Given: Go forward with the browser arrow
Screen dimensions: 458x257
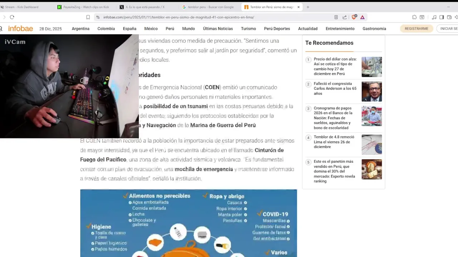Looking at the screenshot, I should pyautogui.click(x=4, y=17).
